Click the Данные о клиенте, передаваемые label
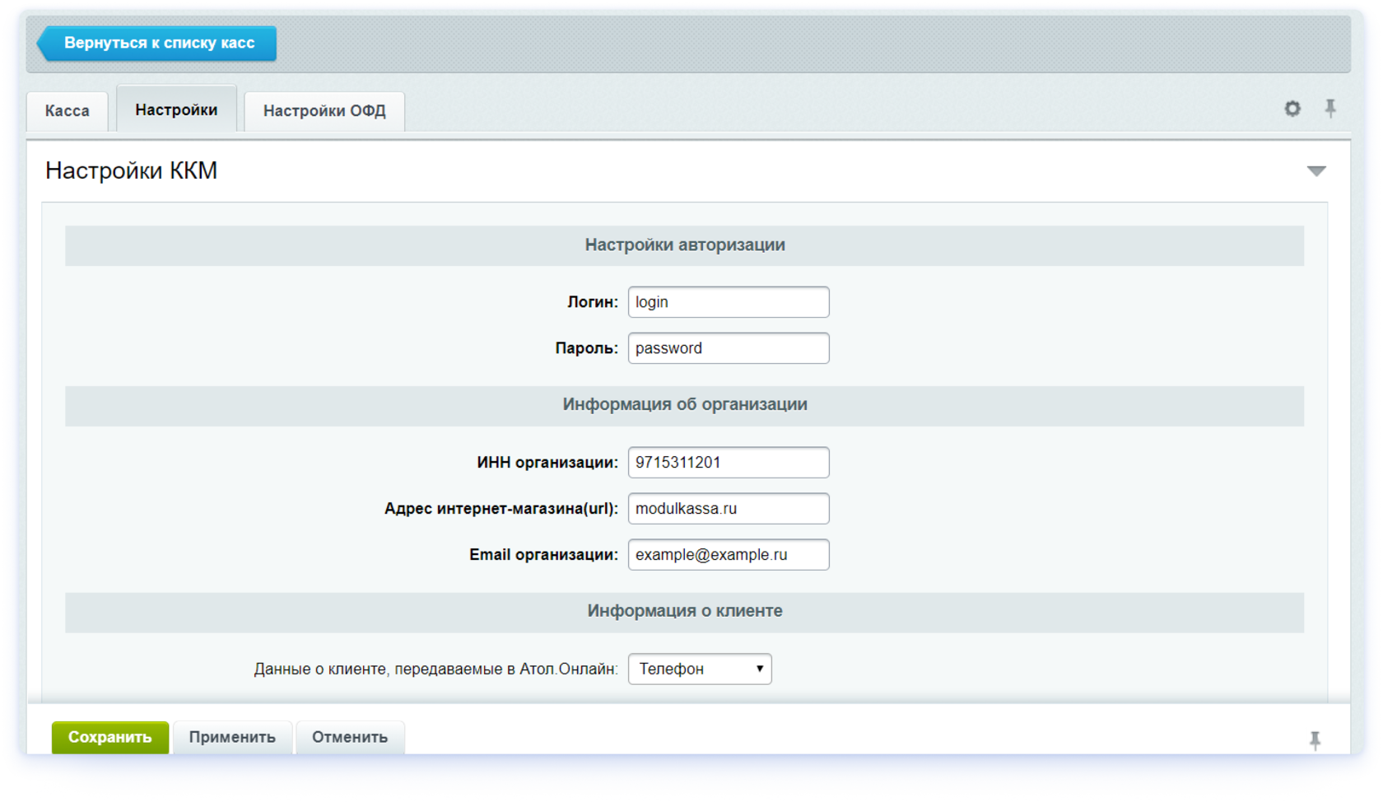 435,669
